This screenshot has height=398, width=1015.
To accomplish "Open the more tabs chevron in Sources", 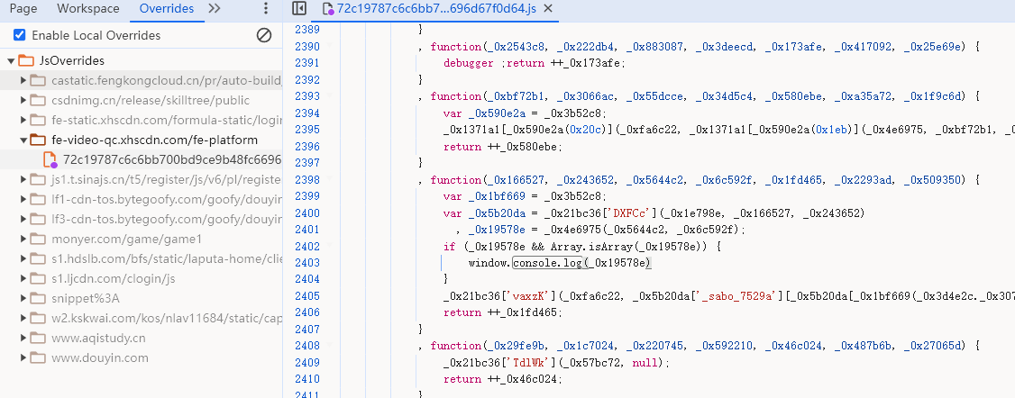I will [215, 8].
